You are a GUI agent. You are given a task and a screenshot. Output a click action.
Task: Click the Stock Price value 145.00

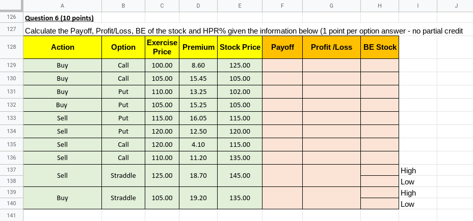[x=240, y=176]
